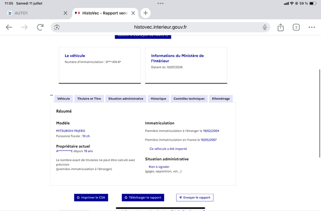
Task: Activate microphone voice search icon
Action: tap(265, 27)
